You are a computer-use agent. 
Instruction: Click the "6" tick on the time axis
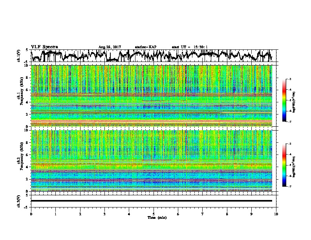click(x=178, y=214)
